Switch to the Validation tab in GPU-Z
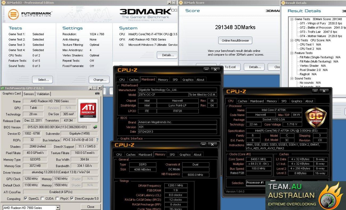The width and height of the screenshot is (346, 210). 43,94
